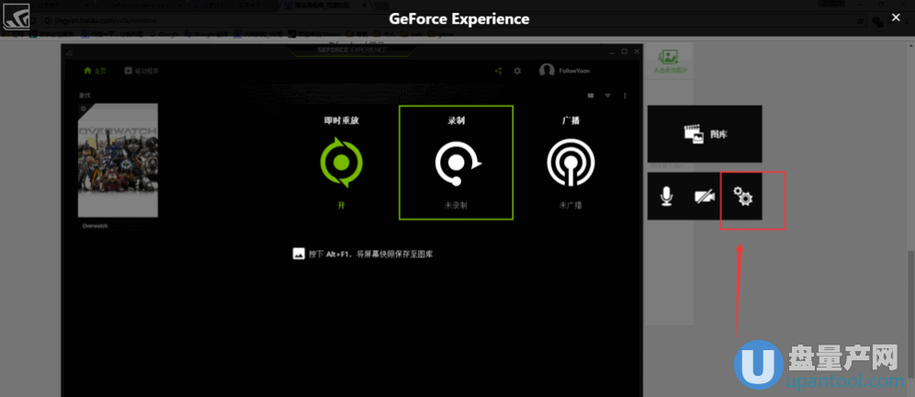Toggle the microphone in the overlay
The image size is (915, 397).
pos(665,196)
